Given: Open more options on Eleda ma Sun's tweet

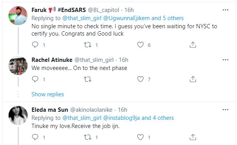Looking at the screenshot, I should [x=225, y=109].
